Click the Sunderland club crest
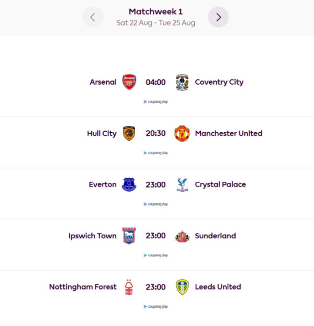 [x=182, y=236]
